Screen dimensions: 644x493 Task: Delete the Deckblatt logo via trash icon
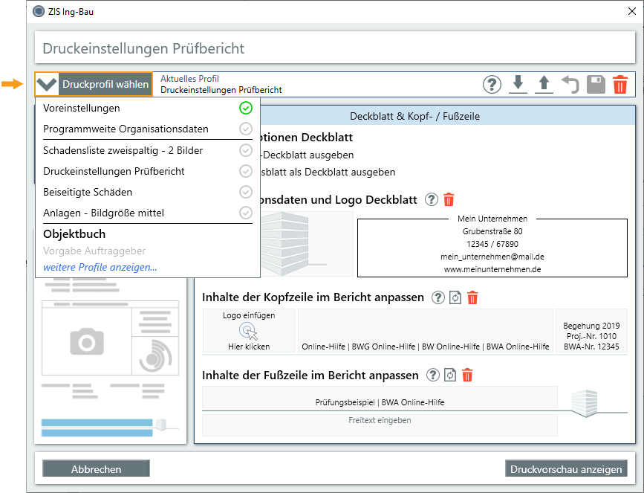pyautogui.click(x=449, y=199)
